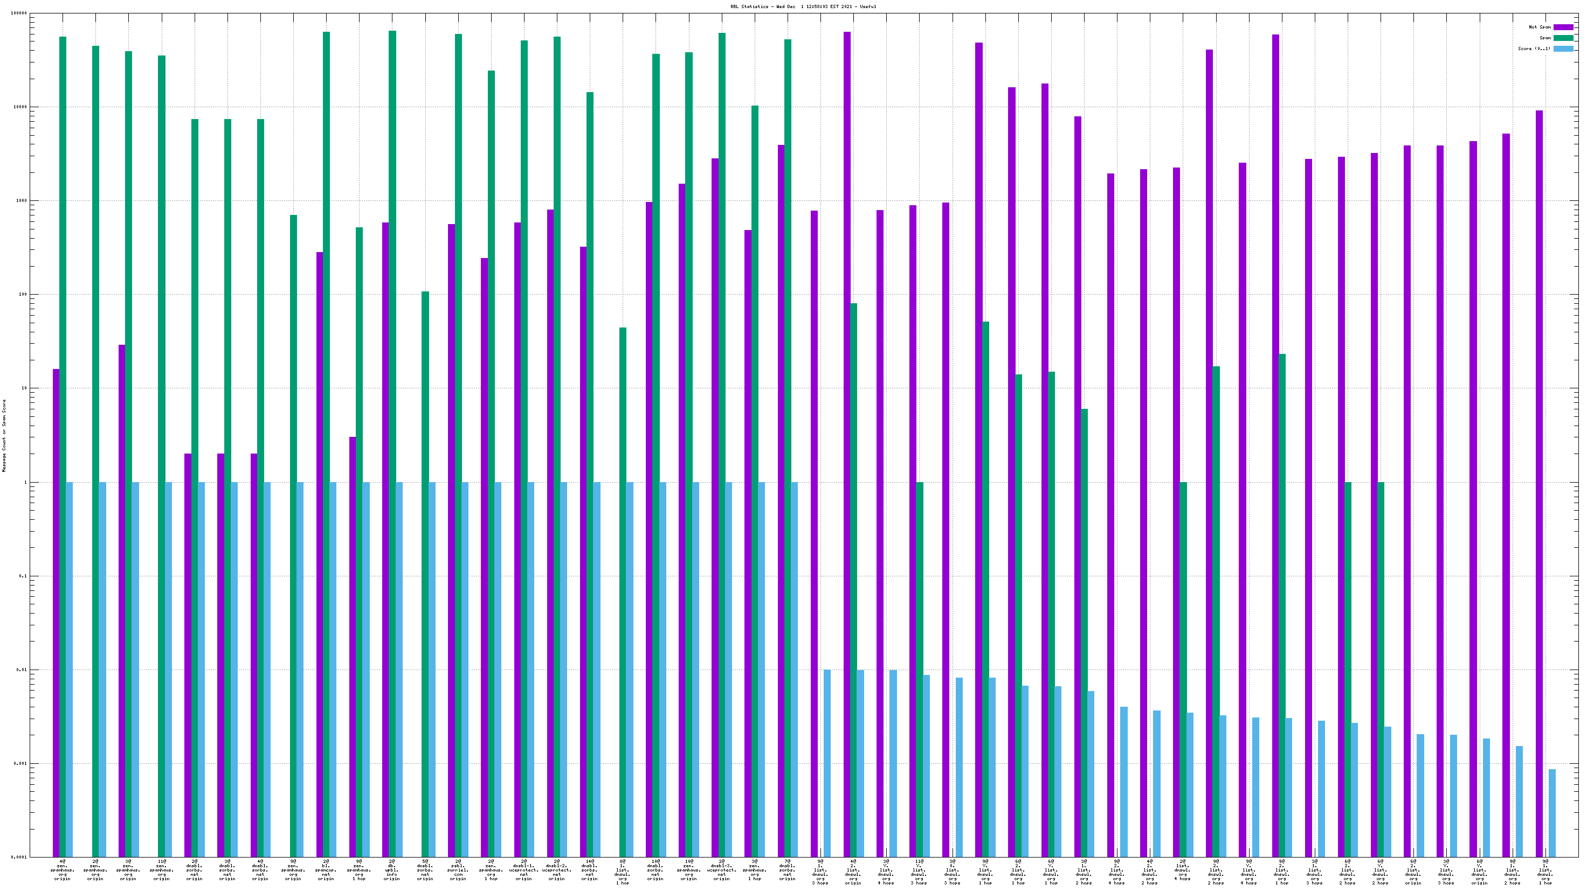Click the '7@ dnsbl.sorbs.net origin' x-axis label
This screenshot has width=1587, height=892.
point(788,870)
